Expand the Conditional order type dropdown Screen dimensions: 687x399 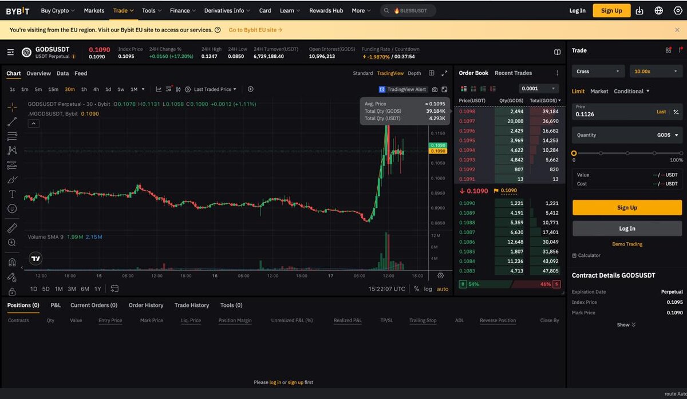click(x=632, y=91)
